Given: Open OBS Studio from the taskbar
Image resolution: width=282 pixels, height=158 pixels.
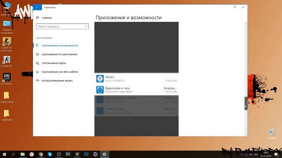Looking at the screenshot, I should tap(59, 154).
